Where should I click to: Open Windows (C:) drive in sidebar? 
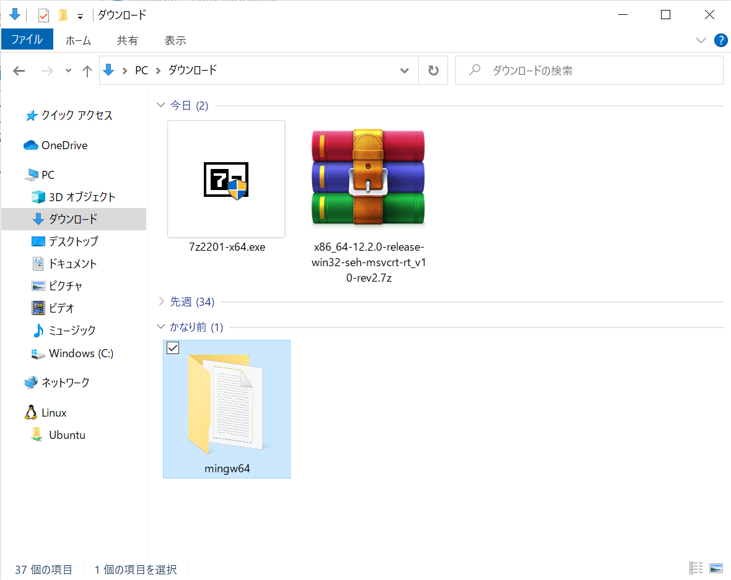[x=81, y=353]
